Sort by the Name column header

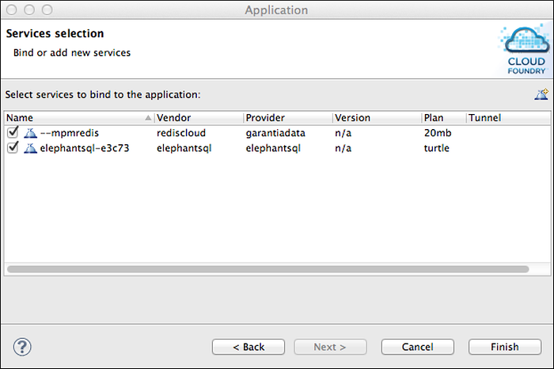click(79, 118)
